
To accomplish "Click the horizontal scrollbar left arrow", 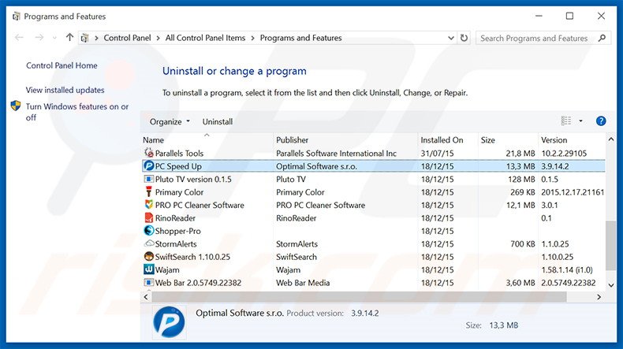I will [146, 296].
